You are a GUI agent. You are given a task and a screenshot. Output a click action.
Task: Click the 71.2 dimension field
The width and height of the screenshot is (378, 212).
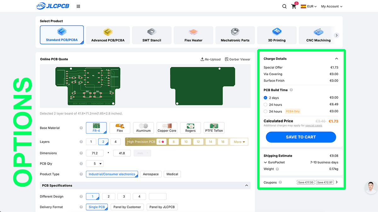(95, 153)
